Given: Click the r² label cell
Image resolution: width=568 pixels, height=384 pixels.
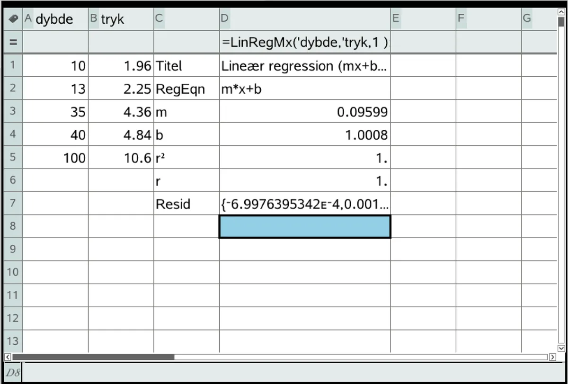Looking at the screenshot, I should tap(186, 158).
